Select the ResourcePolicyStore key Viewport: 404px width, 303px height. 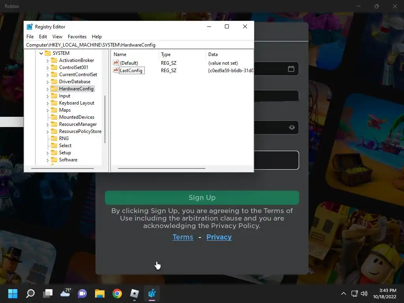[80, 131]
